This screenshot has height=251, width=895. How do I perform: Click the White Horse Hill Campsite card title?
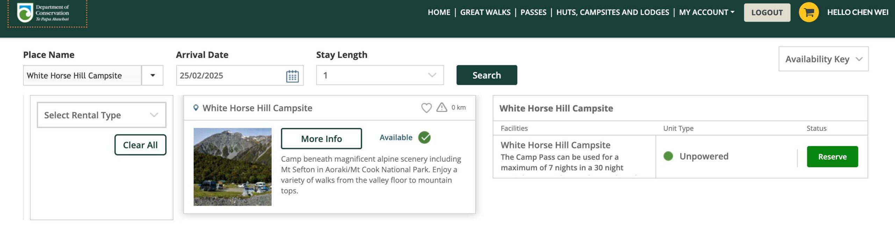pyautogui.click(x=257, y=108)
